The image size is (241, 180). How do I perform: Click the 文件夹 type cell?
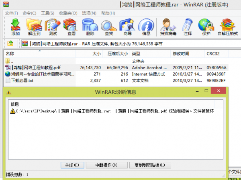pyautogui.click(x=138, y=61)
